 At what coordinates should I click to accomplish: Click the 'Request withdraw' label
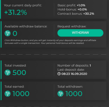[x=72, y=26]
